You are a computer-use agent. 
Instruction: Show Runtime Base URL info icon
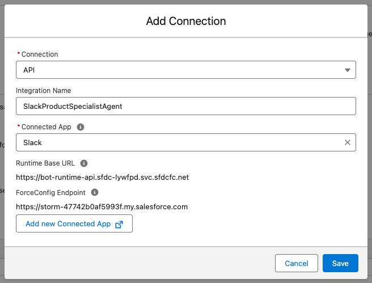tap(84, 163)
